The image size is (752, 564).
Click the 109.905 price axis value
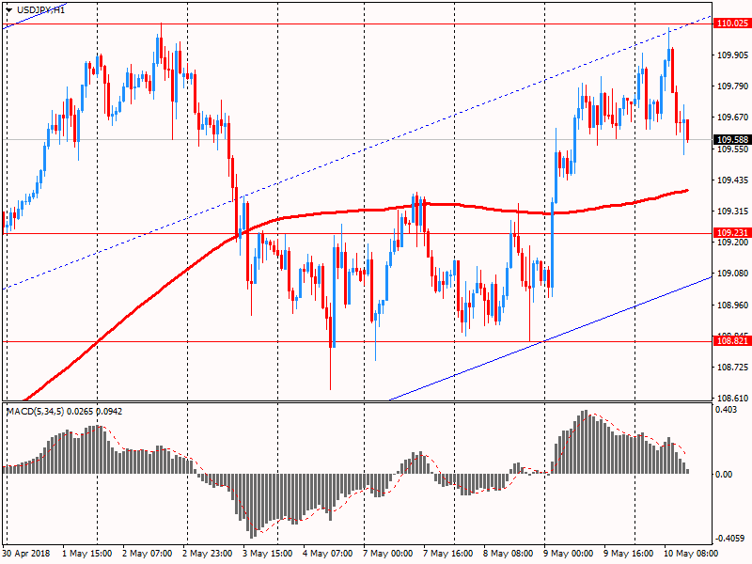tap(732, 55)
